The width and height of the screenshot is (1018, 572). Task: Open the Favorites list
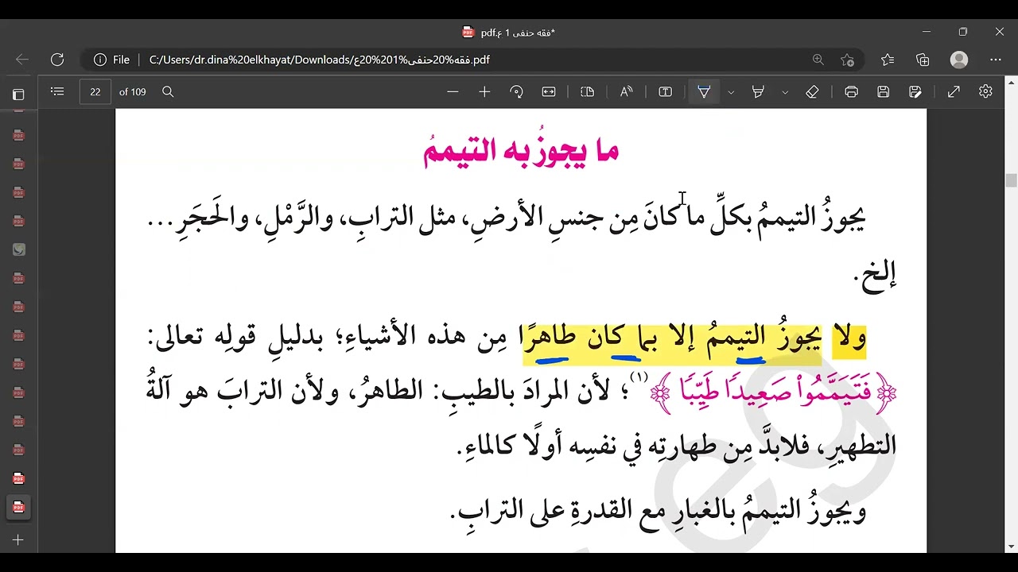click(x=888, y=60)
